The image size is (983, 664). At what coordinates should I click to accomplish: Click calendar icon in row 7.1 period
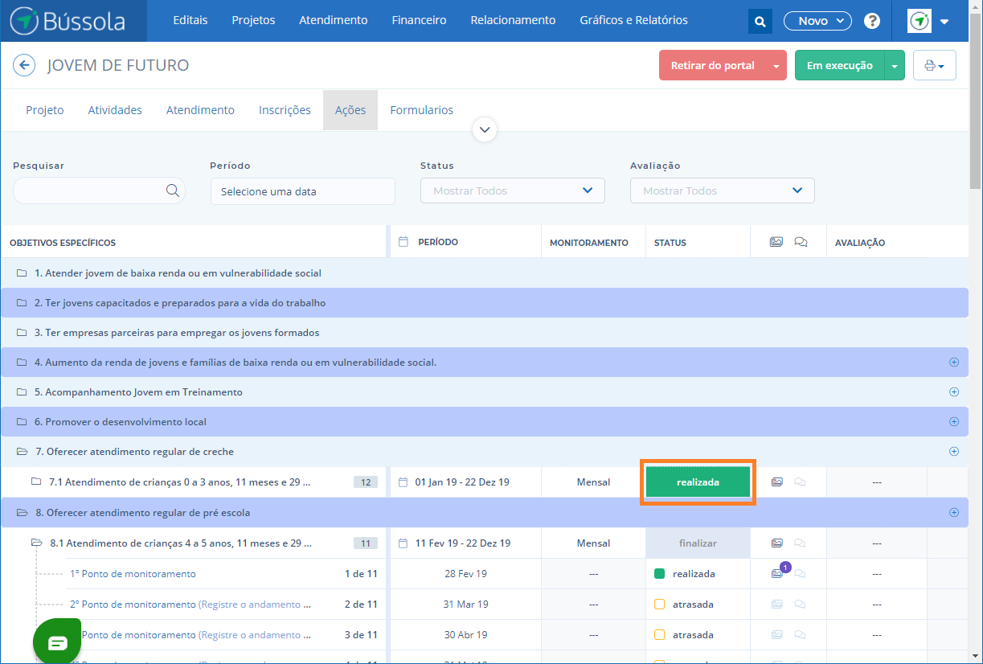click(x=403, y=482)
